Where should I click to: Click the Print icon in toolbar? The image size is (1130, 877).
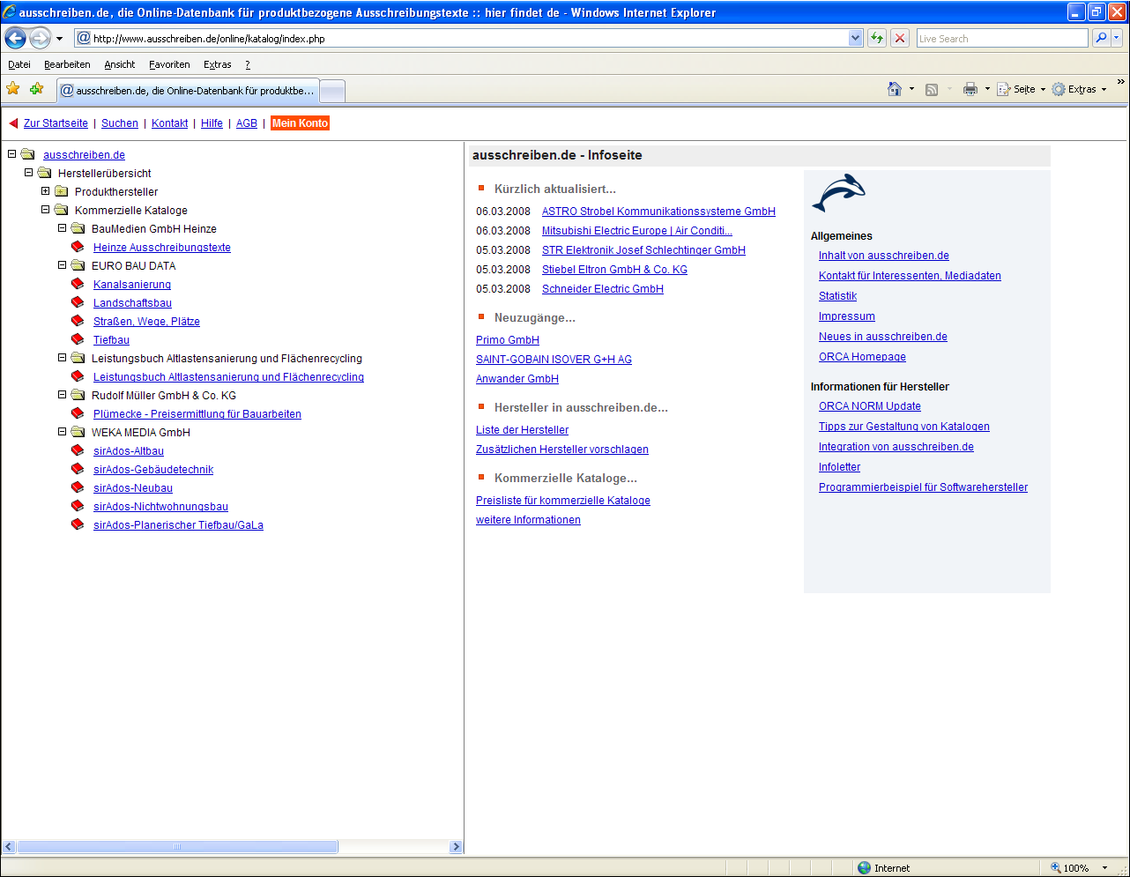(970, 89)
